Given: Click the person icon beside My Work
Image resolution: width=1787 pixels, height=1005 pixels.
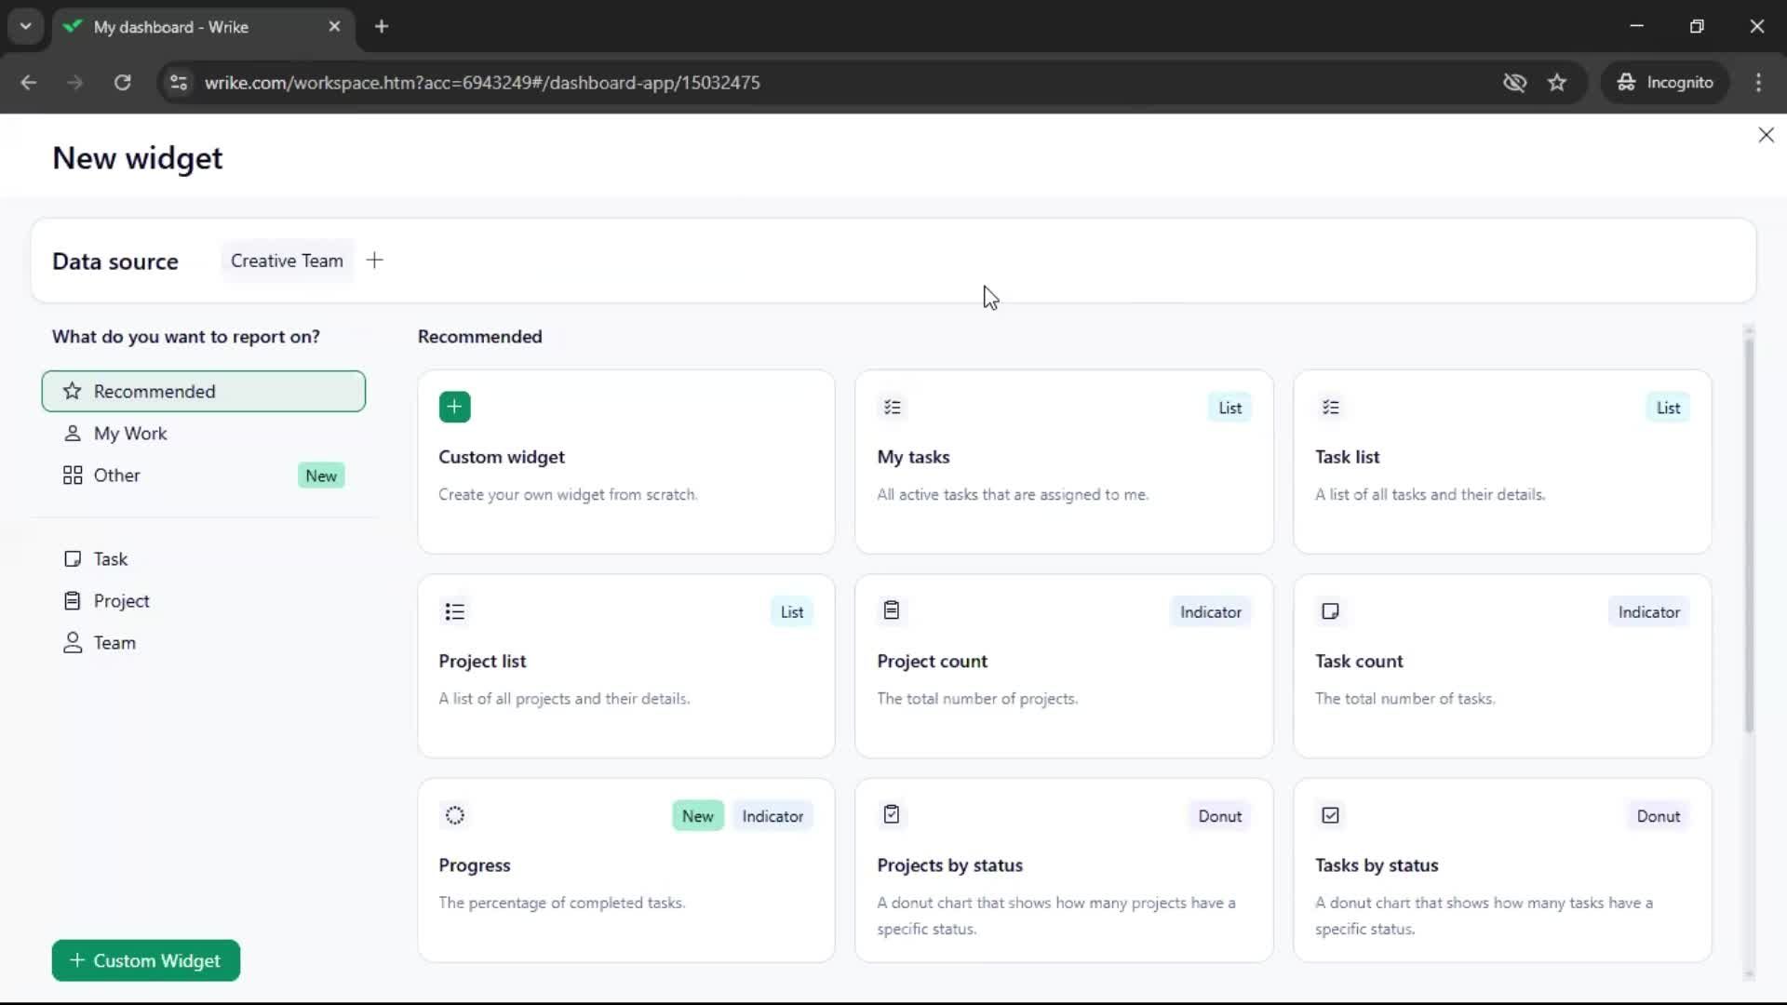Looking at the screenshot, I should coord(72,433).
